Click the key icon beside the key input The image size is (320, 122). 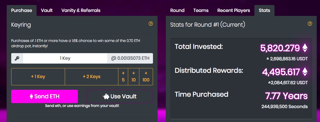coord(17,58)
